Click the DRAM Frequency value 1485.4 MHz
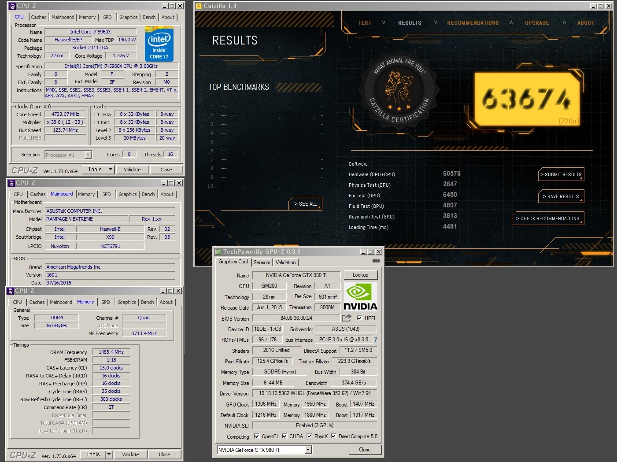 (x=111, y=352)
